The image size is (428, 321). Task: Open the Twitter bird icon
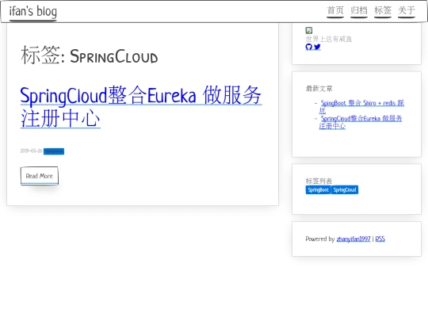pos(317,47)
